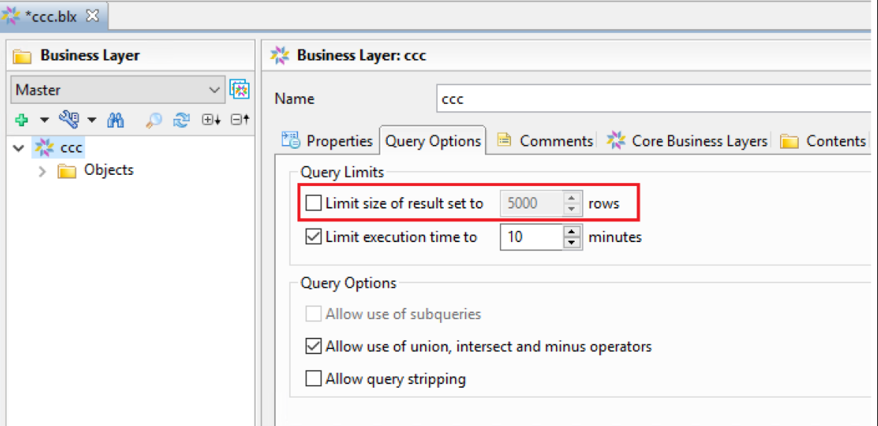Click the green plus Insert icon
The width and height of the screenshot is (878, 426).
click(x=21, y=120)
